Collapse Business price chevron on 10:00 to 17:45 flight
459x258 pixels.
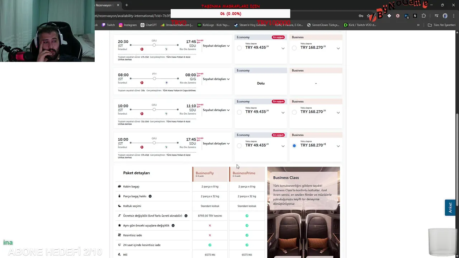[x=338, y=146]
